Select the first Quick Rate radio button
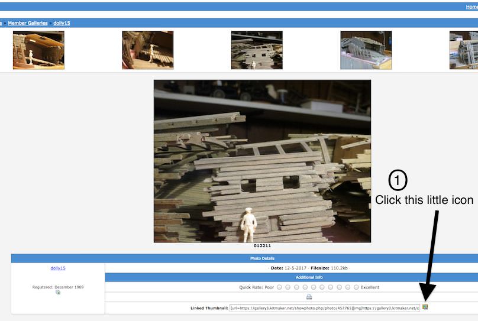The width and height of the screenshot is (478, 321). (279, 287)
